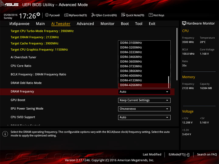Screen dimensions: 219x164
Task: Click +5V 5.160 V reading
Action: coord(204,123)
